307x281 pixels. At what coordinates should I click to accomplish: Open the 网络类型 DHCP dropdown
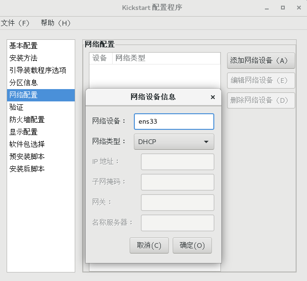(x=174, y=142)
